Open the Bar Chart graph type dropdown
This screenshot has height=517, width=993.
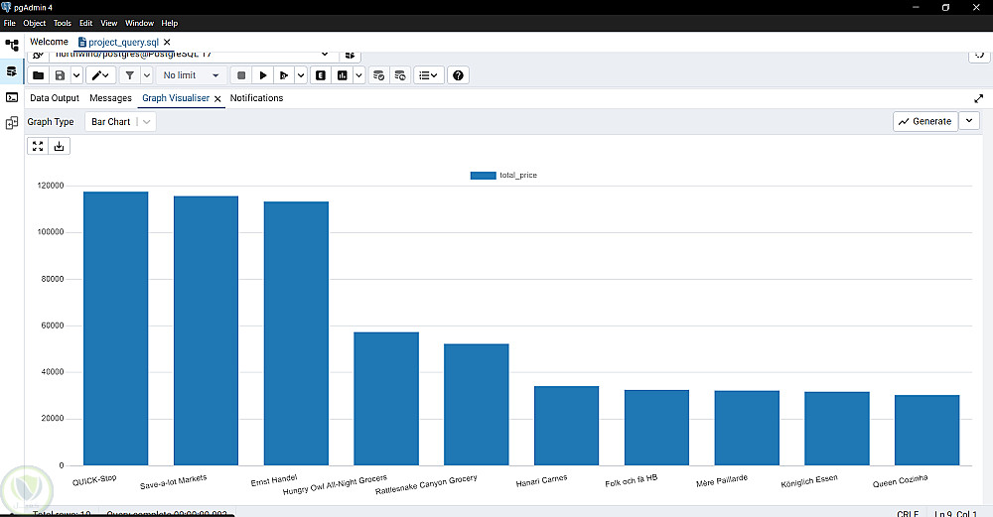(x=120, y=121)
